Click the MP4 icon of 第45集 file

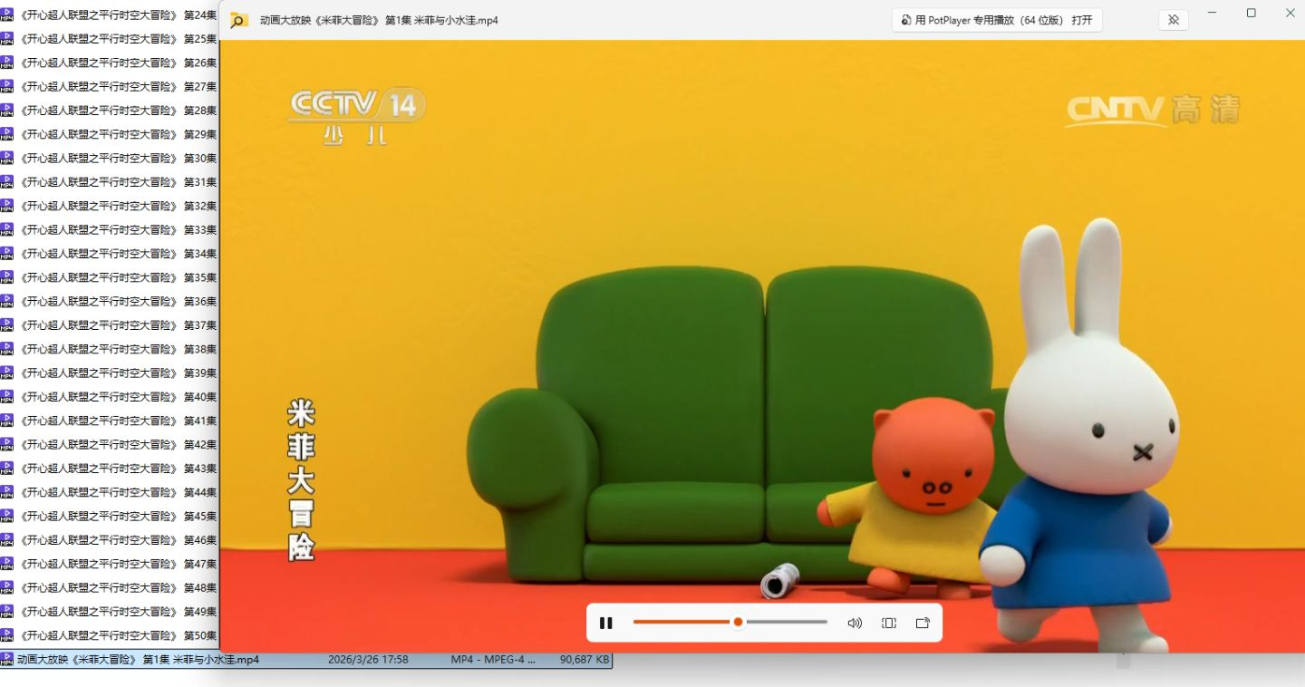[7, 516]
